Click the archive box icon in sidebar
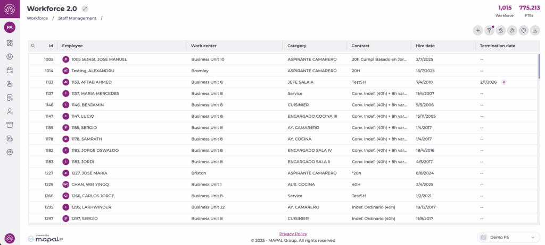545x245 pixels. pos(10,125)
